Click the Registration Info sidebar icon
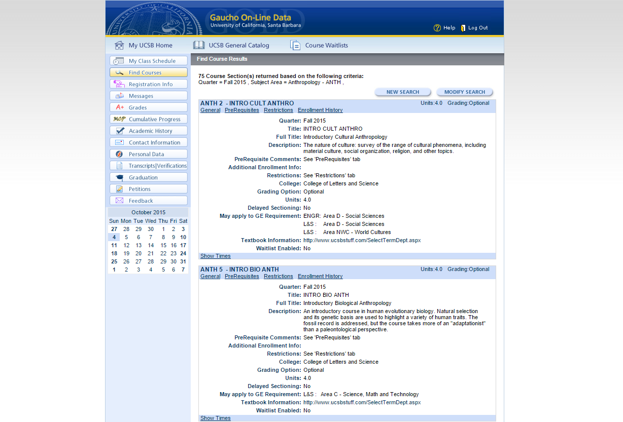 coord(119,84)
